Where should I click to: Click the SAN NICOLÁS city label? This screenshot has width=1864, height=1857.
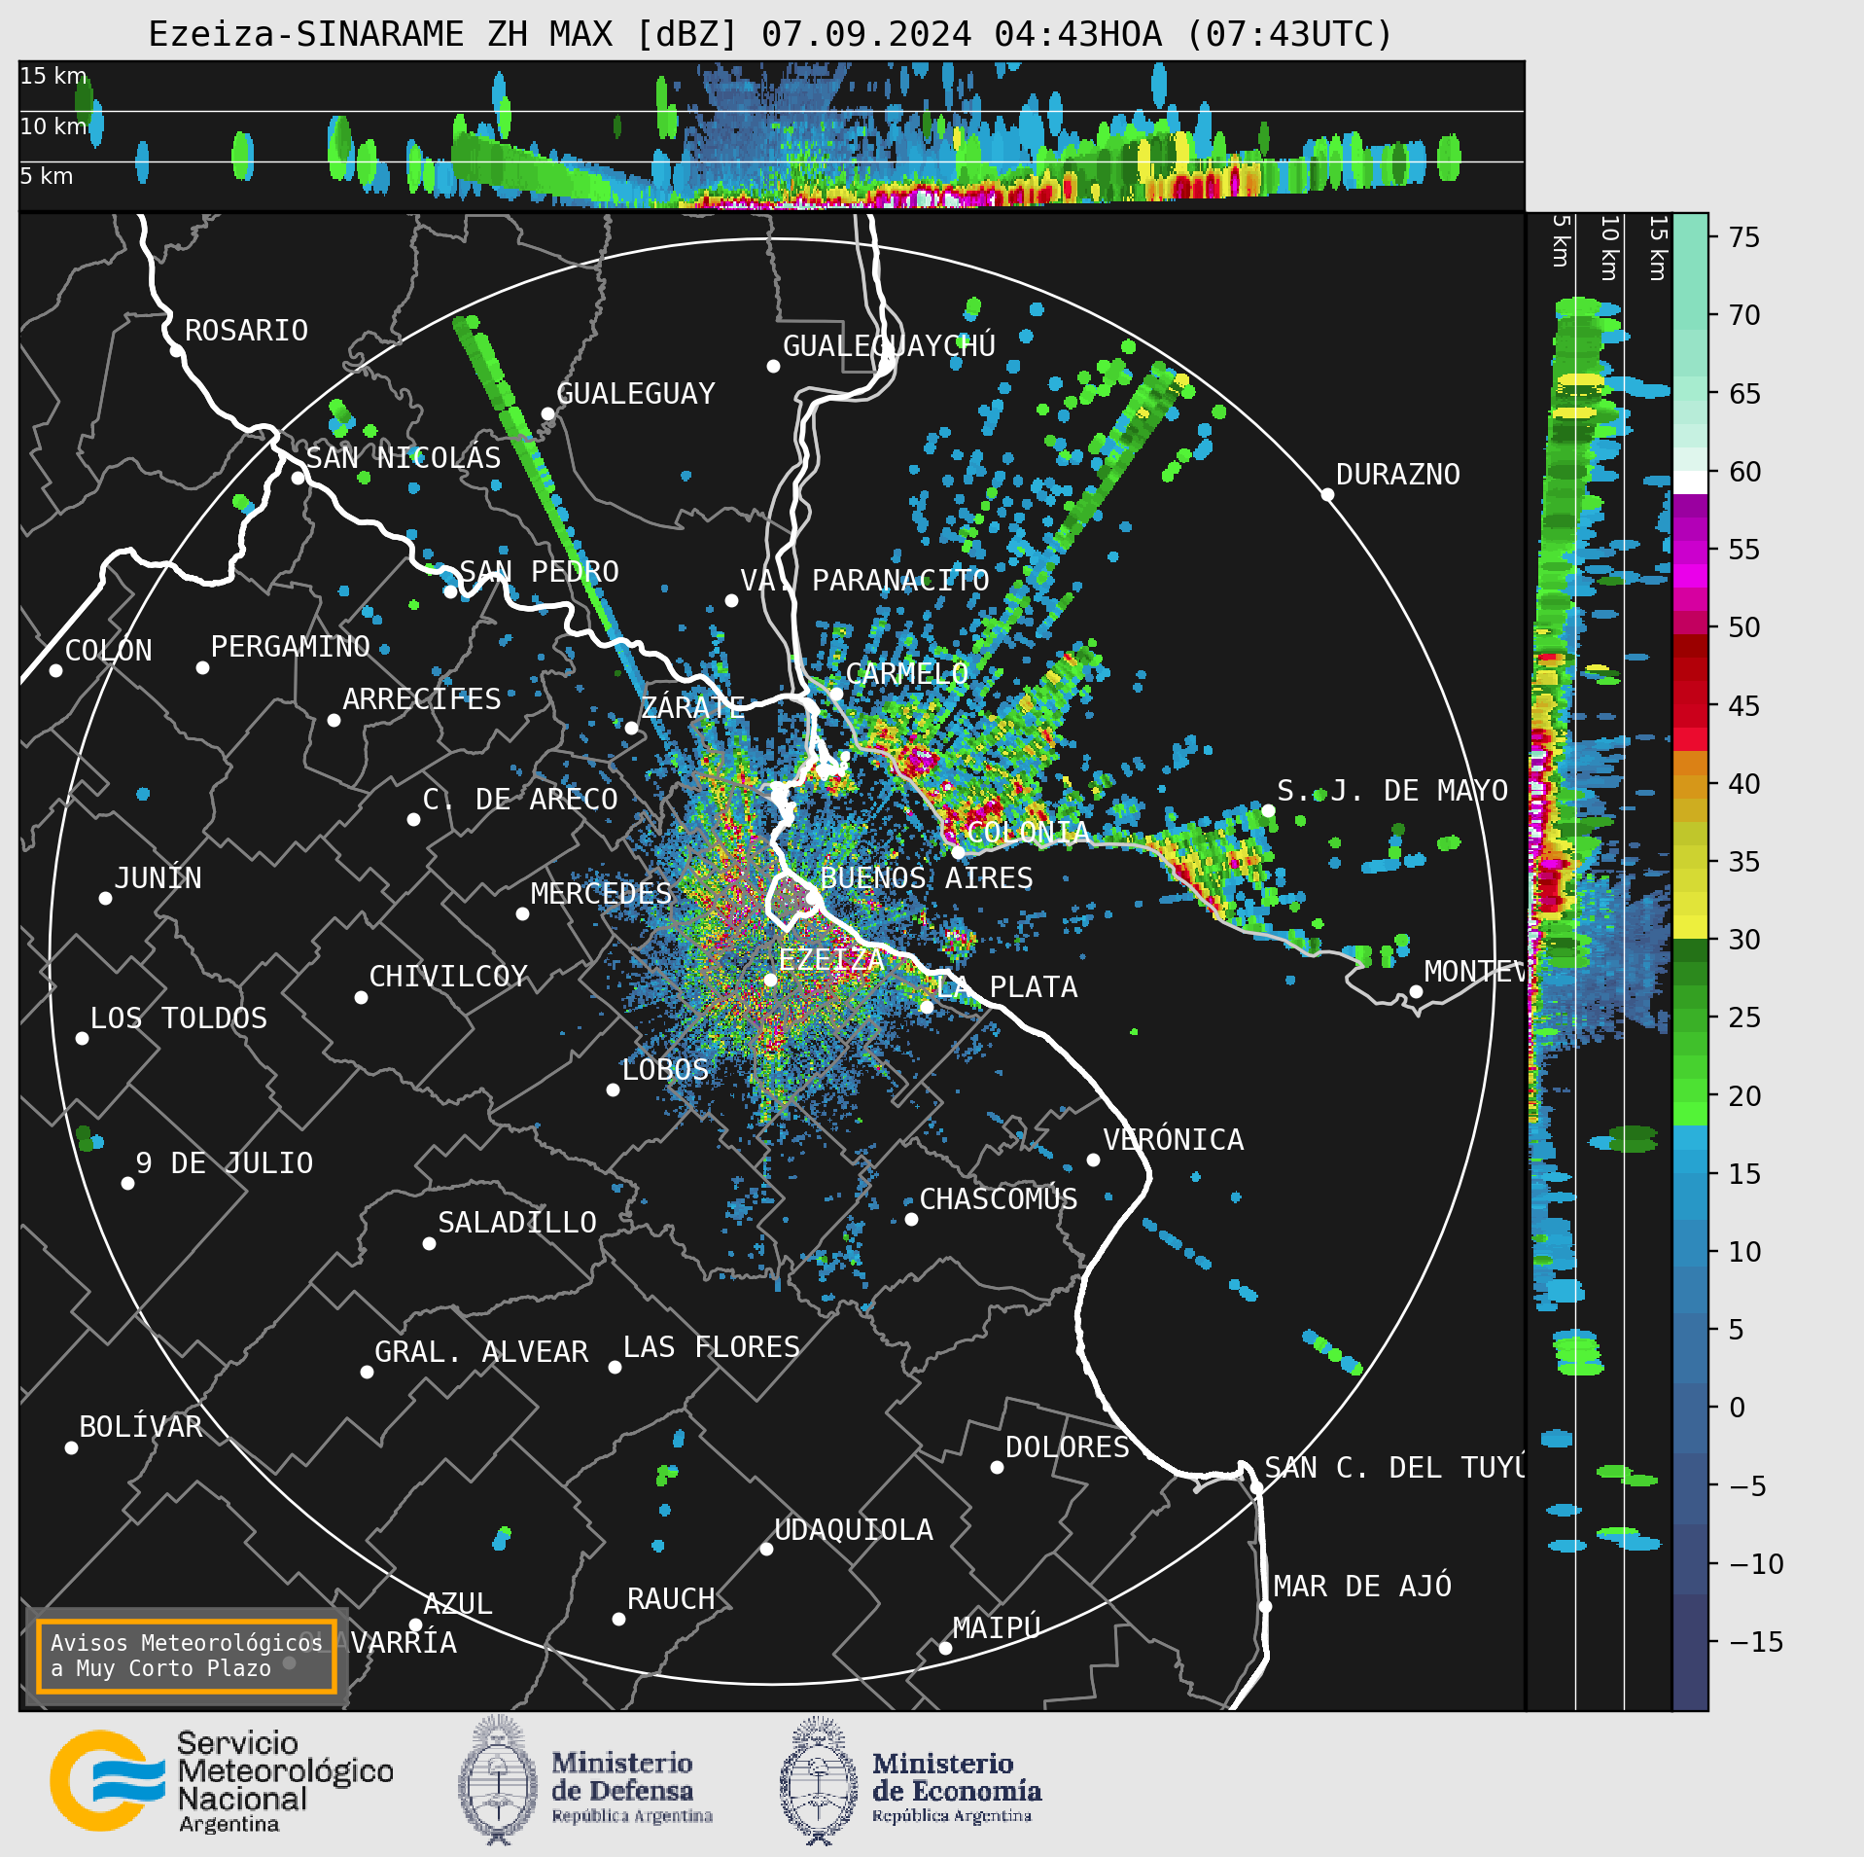[404, 457]
